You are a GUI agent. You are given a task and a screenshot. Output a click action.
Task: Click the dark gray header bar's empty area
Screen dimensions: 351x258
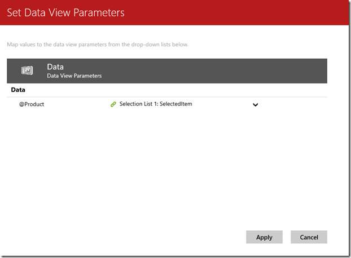tap(226, 71)
